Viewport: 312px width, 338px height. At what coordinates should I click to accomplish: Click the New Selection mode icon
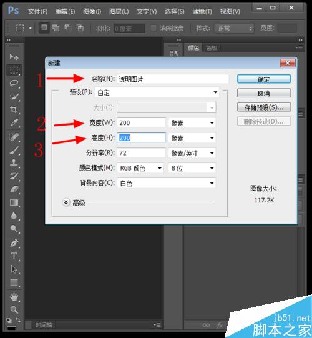[44, 28]
